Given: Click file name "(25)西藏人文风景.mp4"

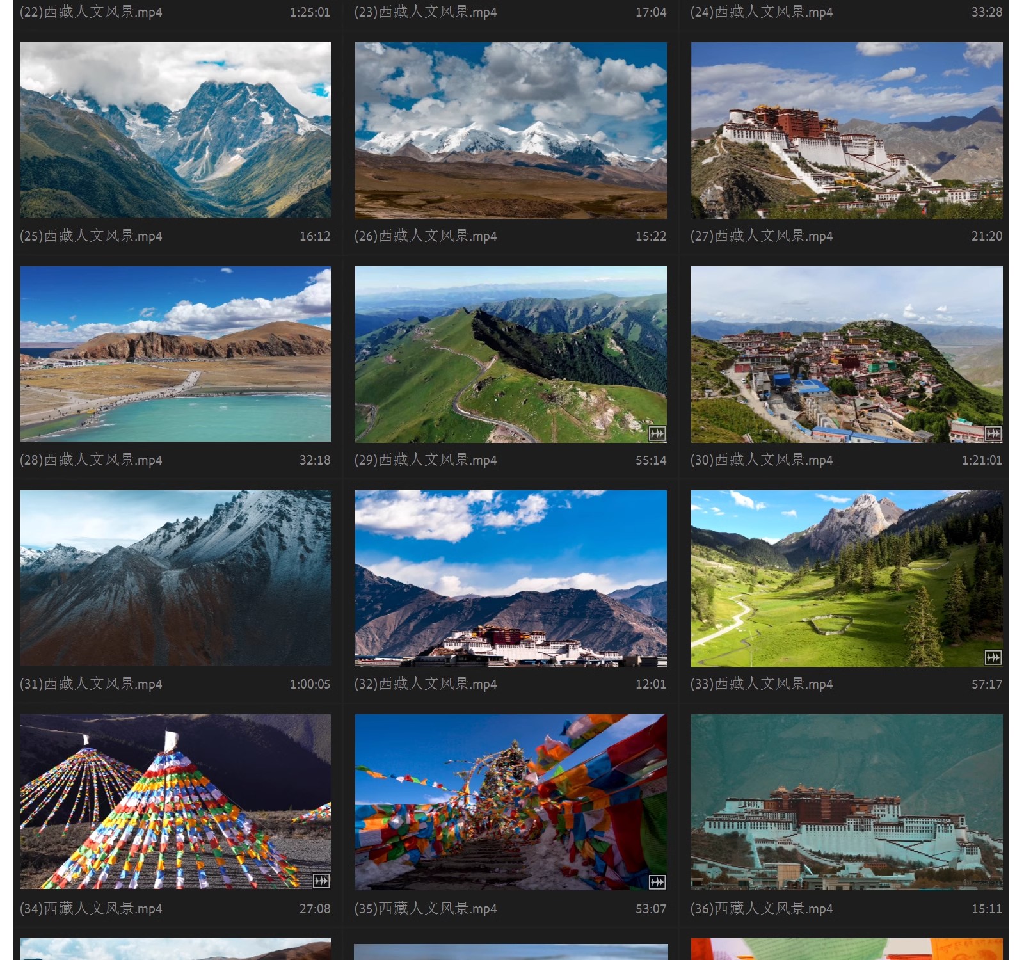Looking at the screenshot, I should coord(91,236).
